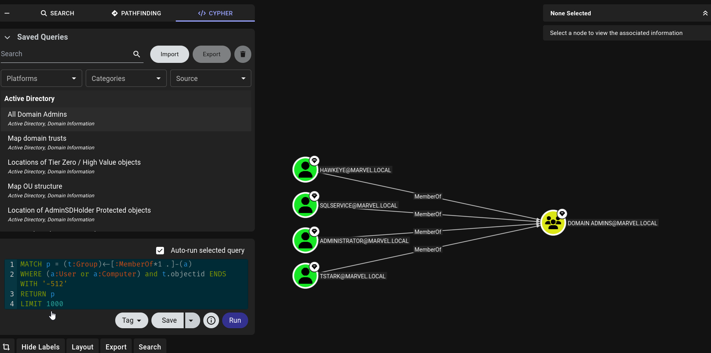Open the Categories filter dropdown

(x=126, y=78)
